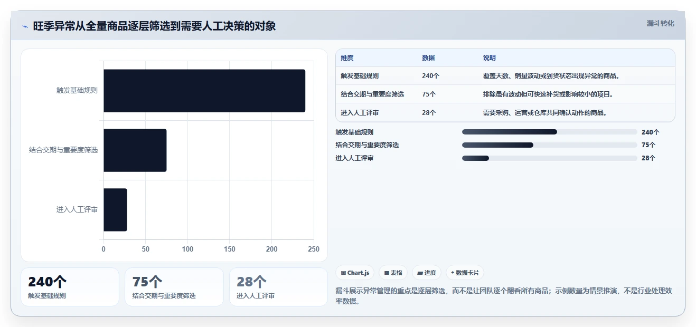Click the 28个 cell in the table
Screen dimensions: 696x327
point(429,113)
